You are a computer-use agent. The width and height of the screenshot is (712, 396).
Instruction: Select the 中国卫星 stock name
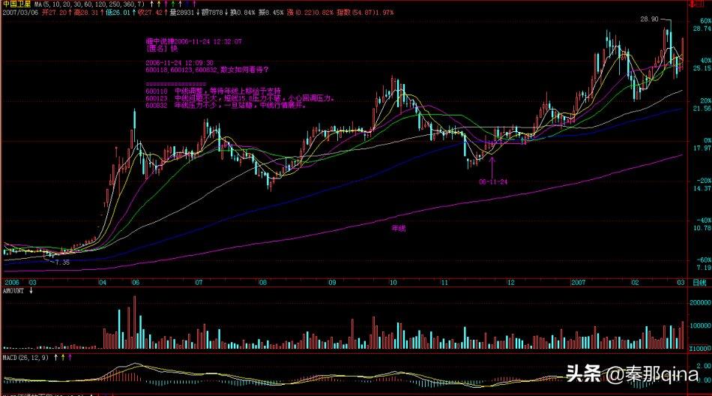pos(16,4)
